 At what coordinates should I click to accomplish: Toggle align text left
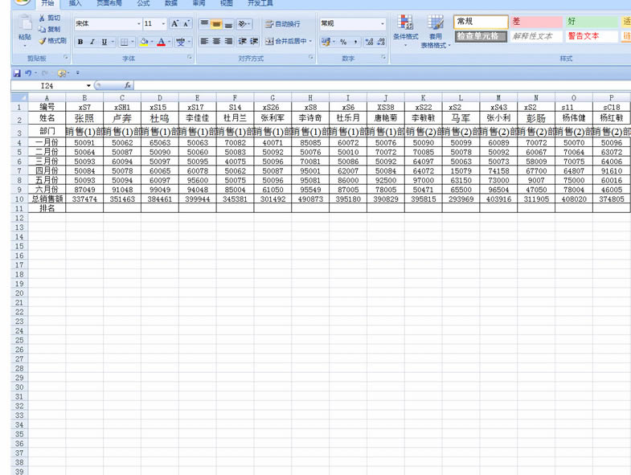pyautogui.click(x=204, y=41)
